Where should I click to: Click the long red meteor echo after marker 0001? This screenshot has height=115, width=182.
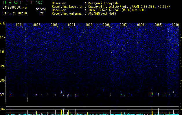[27, 99]
